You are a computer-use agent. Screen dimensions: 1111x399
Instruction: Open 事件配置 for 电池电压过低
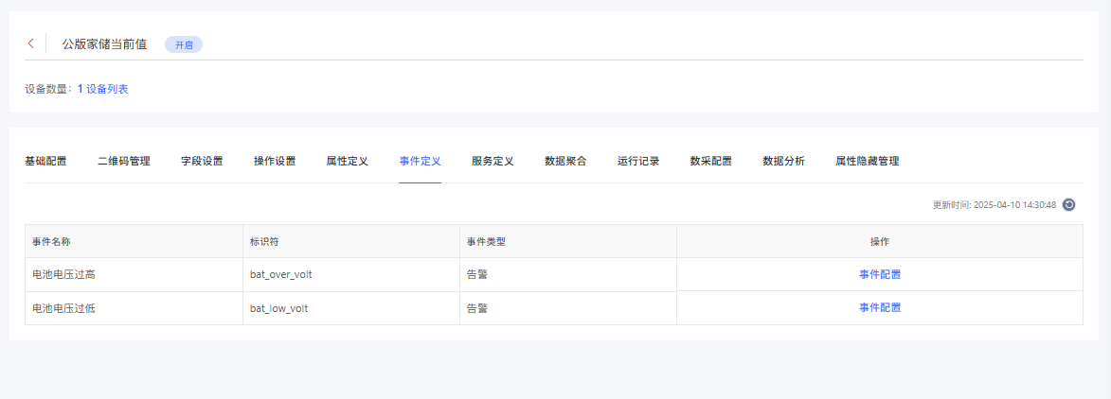click(879, 307)
